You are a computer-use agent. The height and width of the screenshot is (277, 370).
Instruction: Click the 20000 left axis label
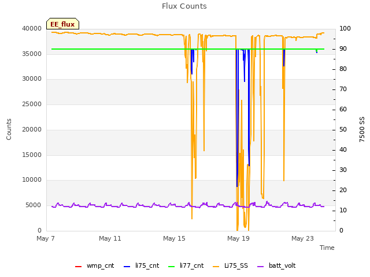[32, 129]
